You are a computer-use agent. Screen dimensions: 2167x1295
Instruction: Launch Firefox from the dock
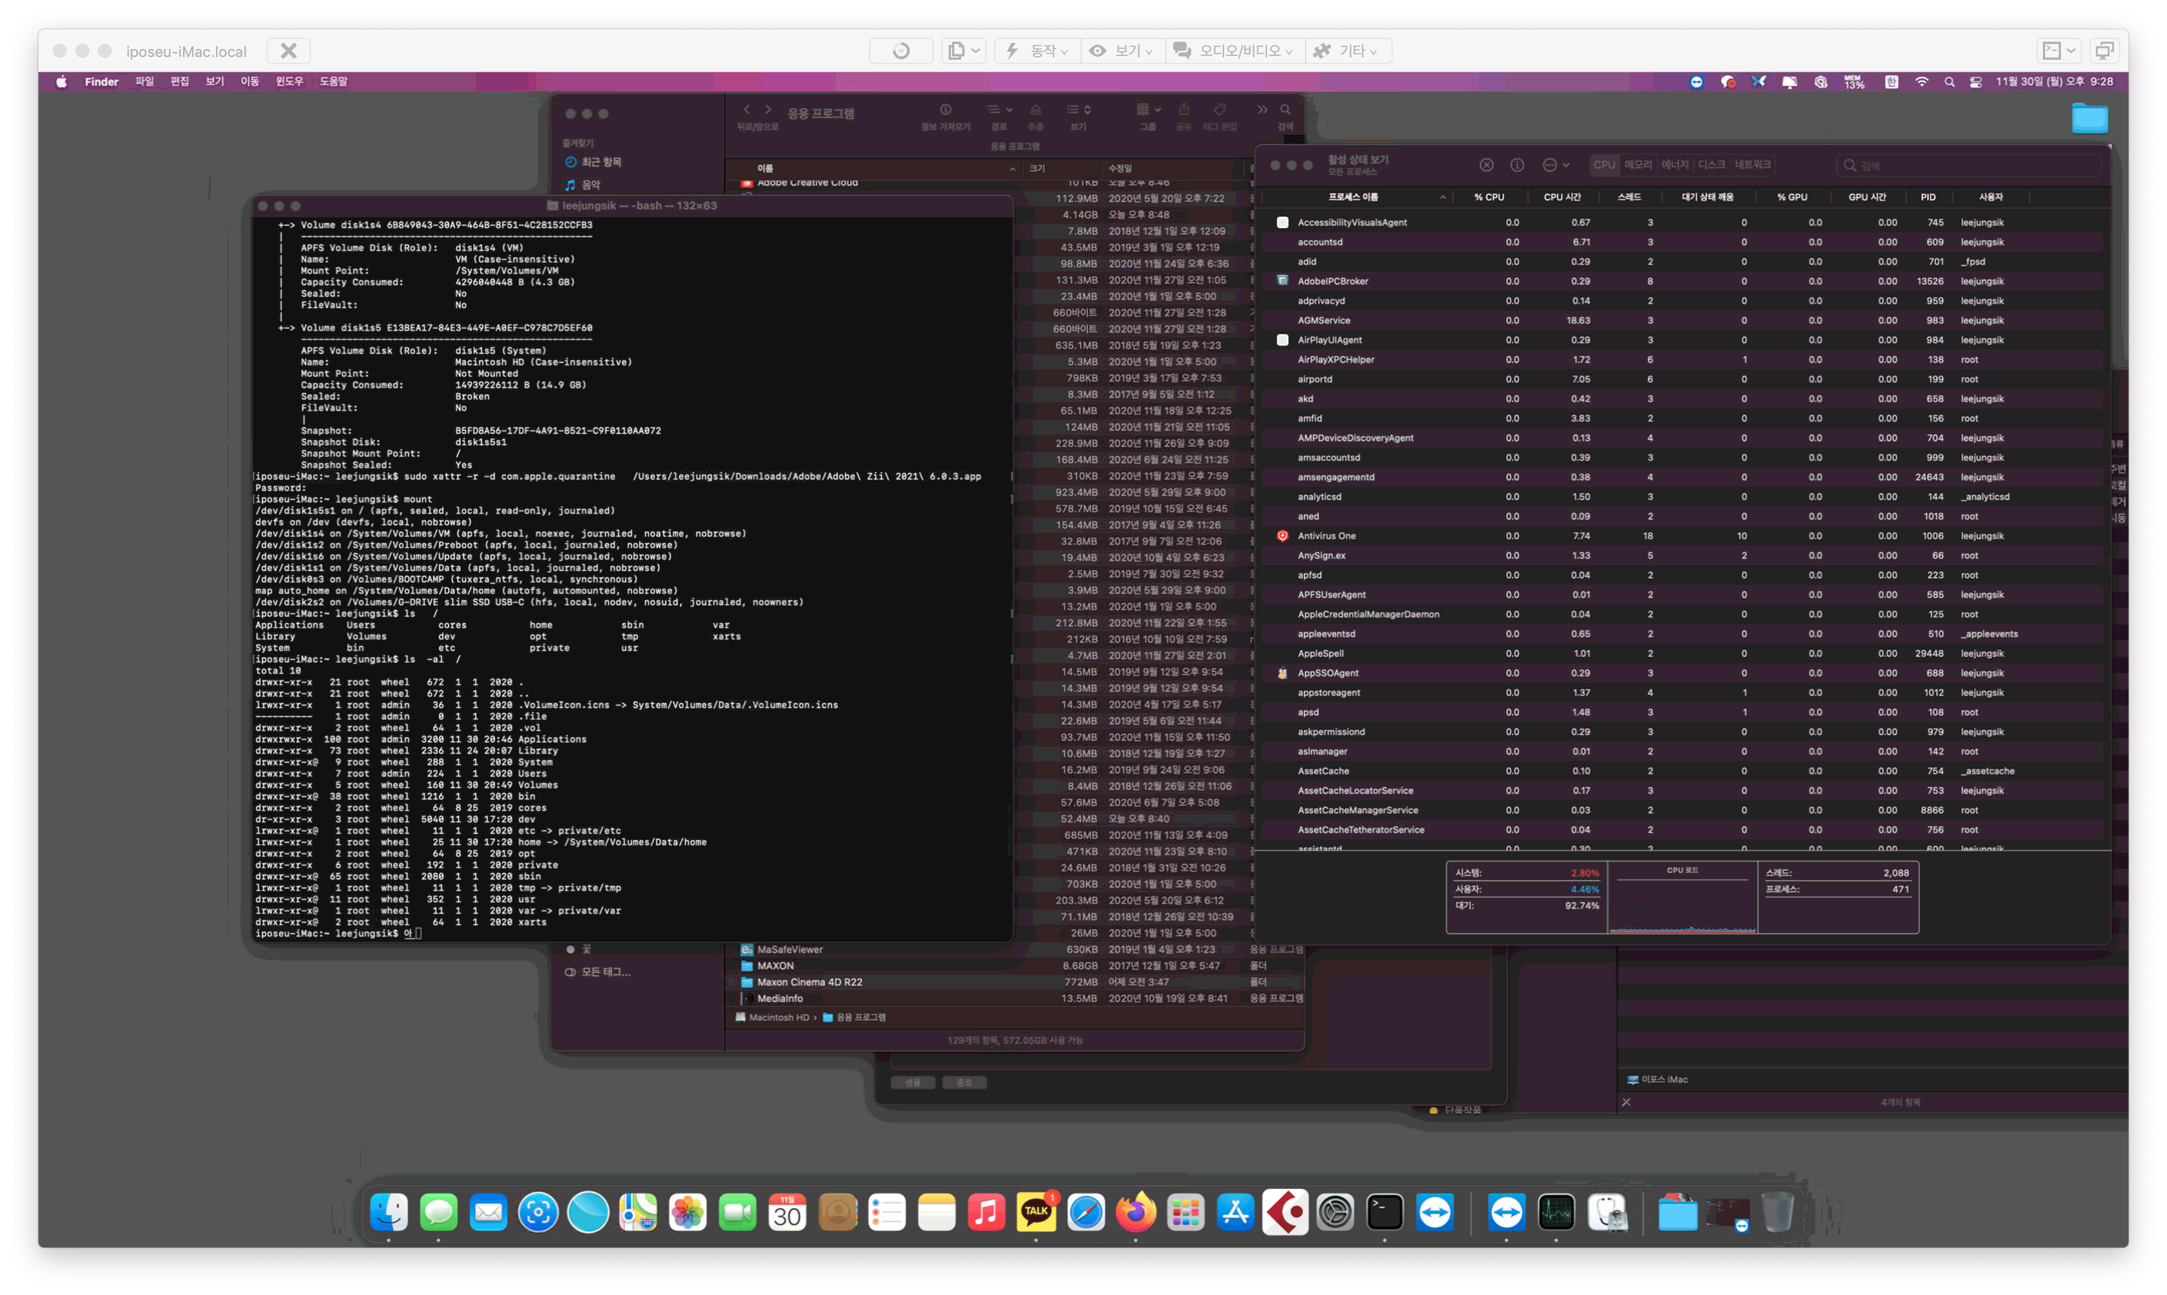click(1136, 1212)
